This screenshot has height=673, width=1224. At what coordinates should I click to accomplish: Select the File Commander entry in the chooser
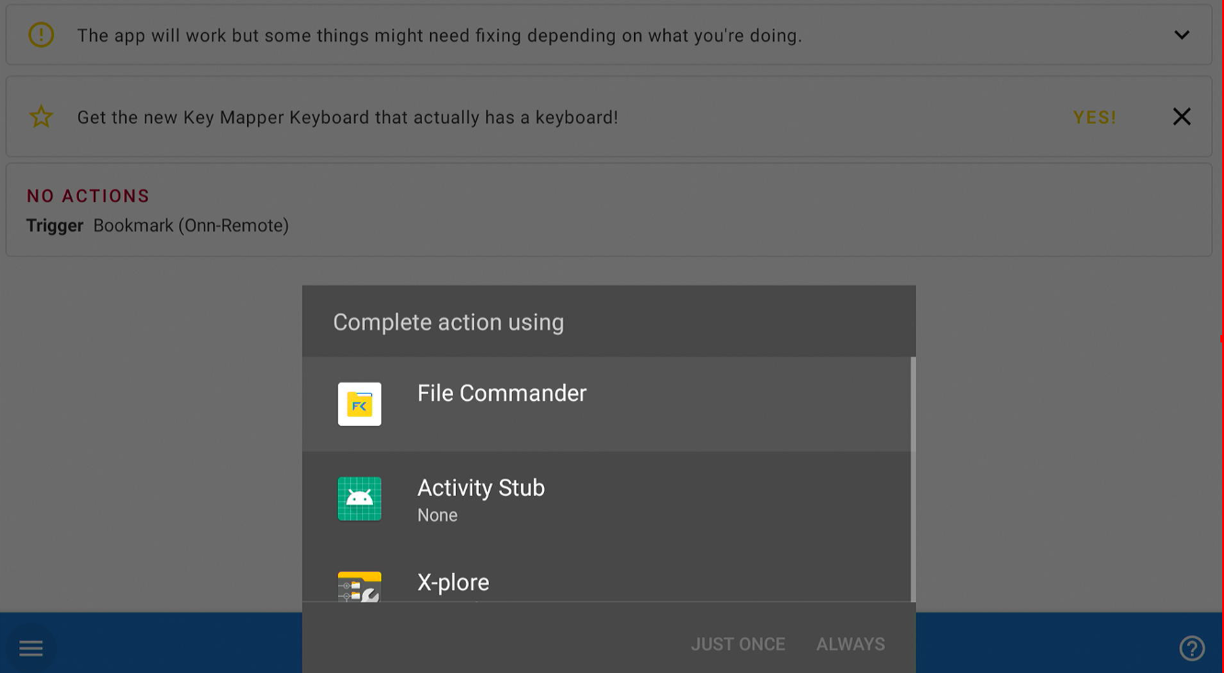502,393
